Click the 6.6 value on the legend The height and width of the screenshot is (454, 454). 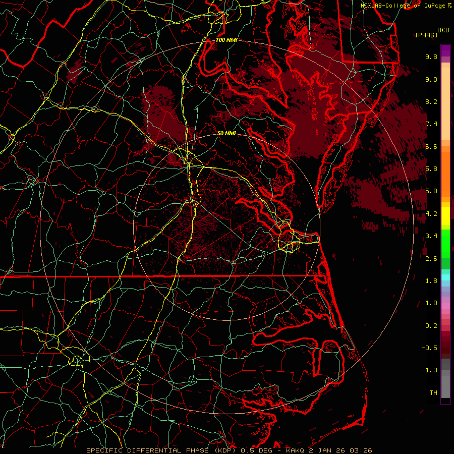tap(431, 146)
